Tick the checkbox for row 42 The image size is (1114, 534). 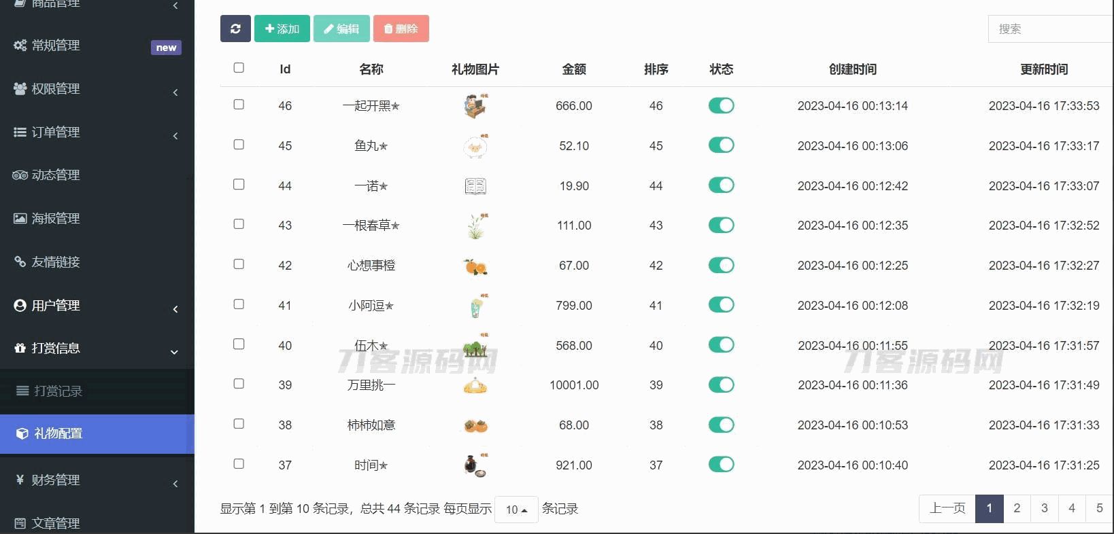click(239, 264)
